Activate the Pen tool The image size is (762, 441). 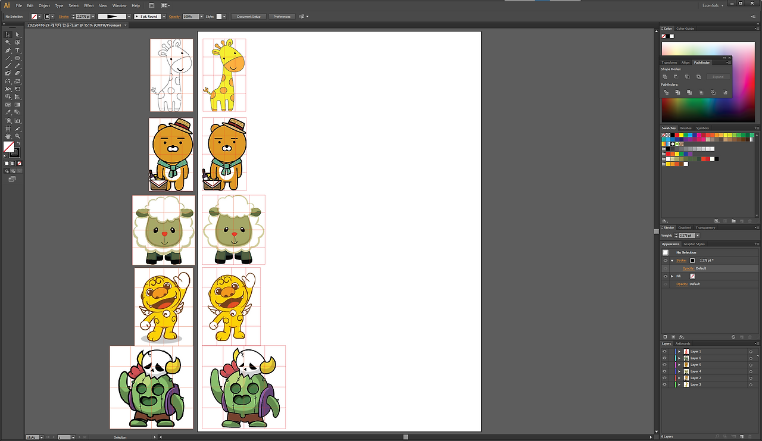pyautogui.click(x=8, y=50)
